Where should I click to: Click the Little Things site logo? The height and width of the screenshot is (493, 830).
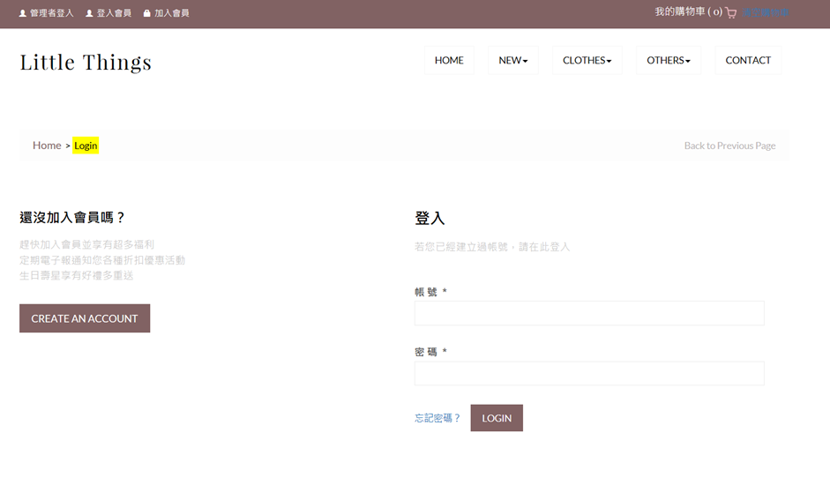coord(86,62)
